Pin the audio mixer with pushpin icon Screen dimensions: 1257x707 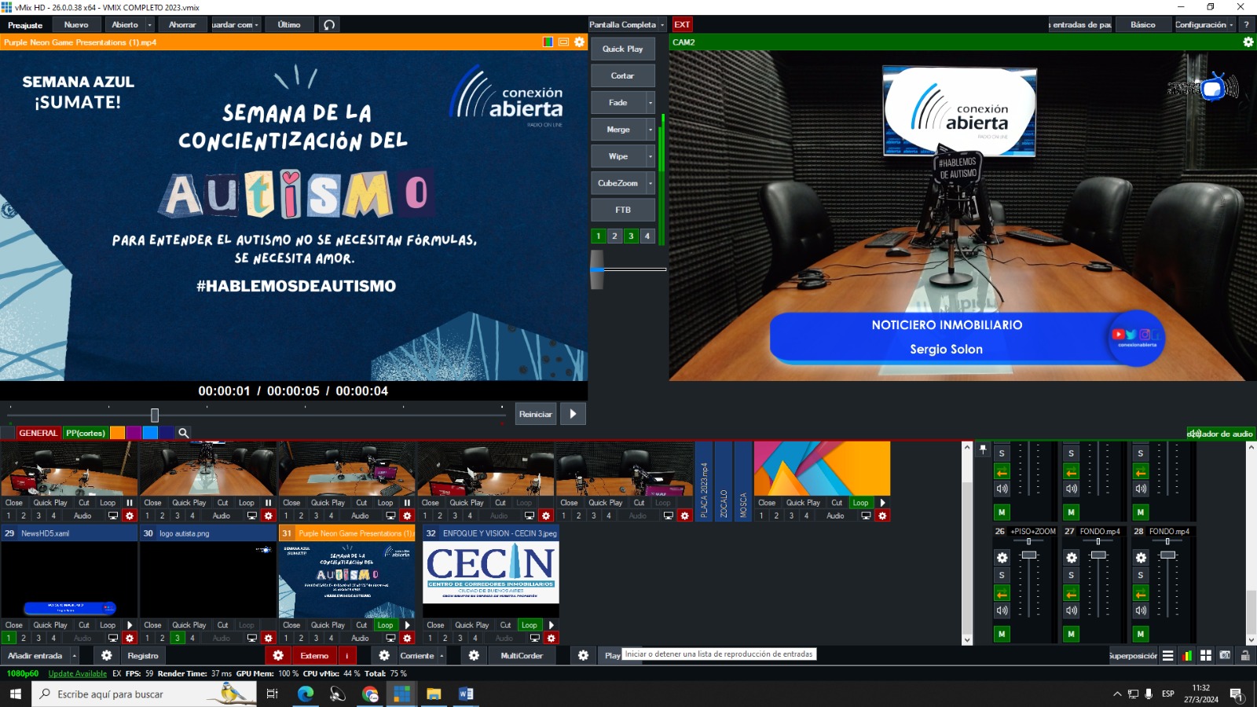(983, 449)
